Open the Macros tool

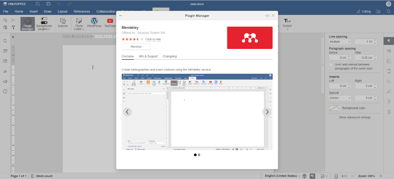click(x=63, y=22)
